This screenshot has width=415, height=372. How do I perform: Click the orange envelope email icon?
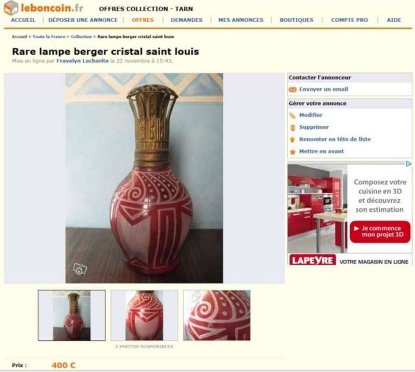point(293,89)
